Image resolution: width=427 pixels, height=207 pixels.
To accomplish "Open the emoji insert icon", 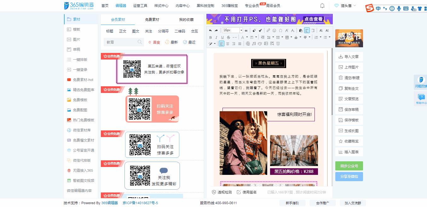I will (274, 30).
